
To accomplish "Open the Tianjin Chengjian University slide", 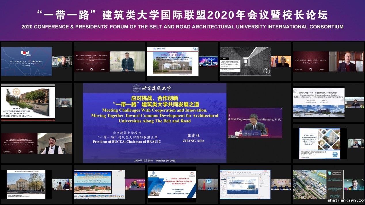I will coord(172,184).
